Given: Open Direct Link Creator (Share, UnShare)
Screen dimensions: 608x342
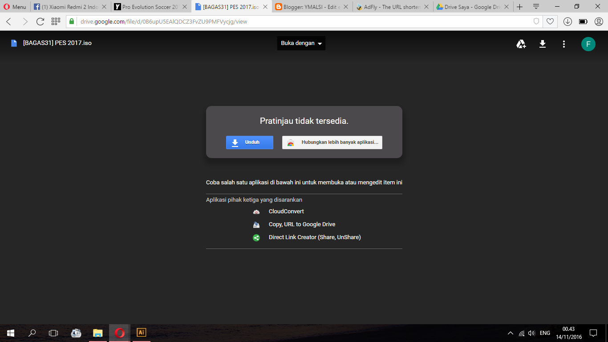Looking at the screenshot, I should [315, 237].
